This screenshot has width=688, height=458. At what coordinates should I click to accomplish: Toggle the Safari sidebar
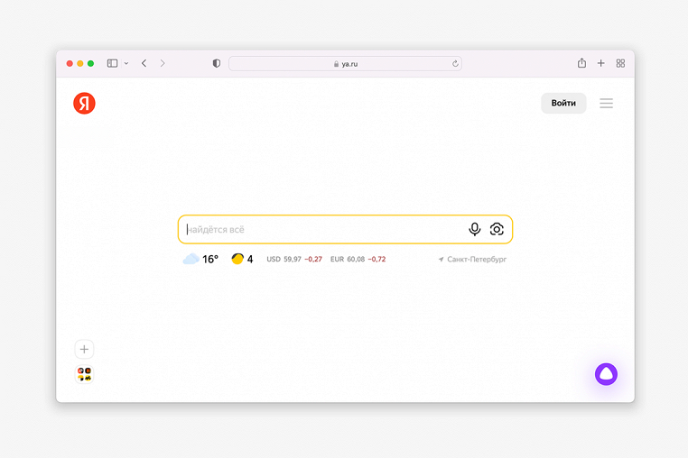click(112, 64)
